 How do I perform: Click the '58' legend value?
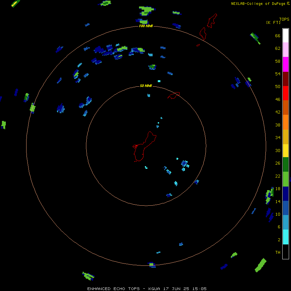point(278,61)
